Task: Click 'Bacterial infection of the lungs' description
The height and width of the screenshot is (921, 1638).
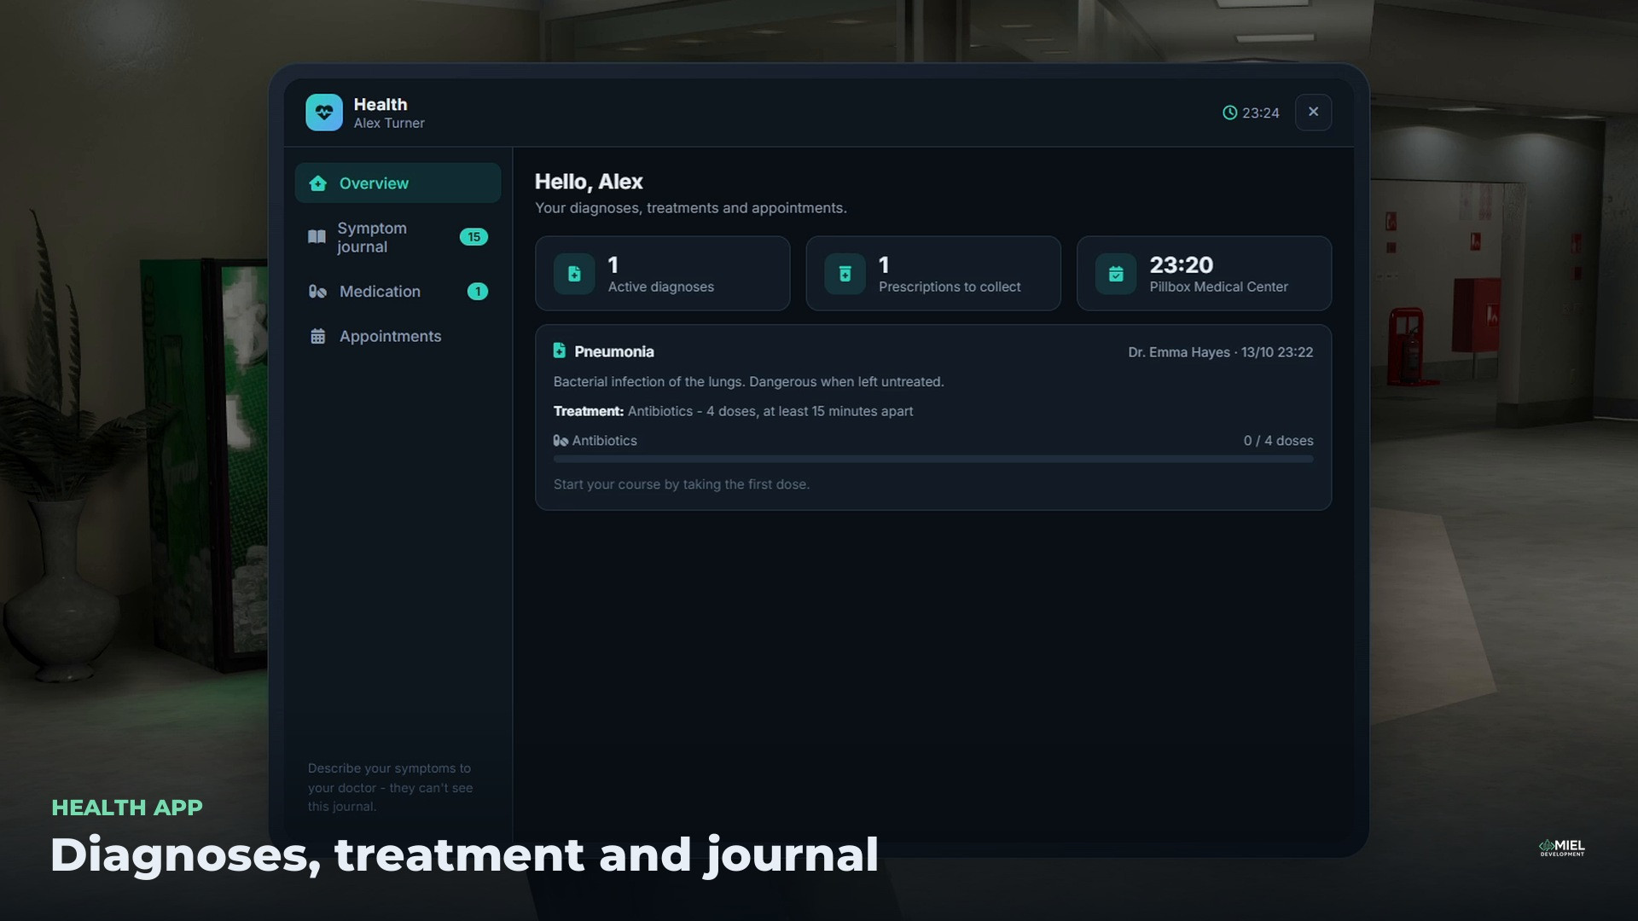Action: point(748,382)
